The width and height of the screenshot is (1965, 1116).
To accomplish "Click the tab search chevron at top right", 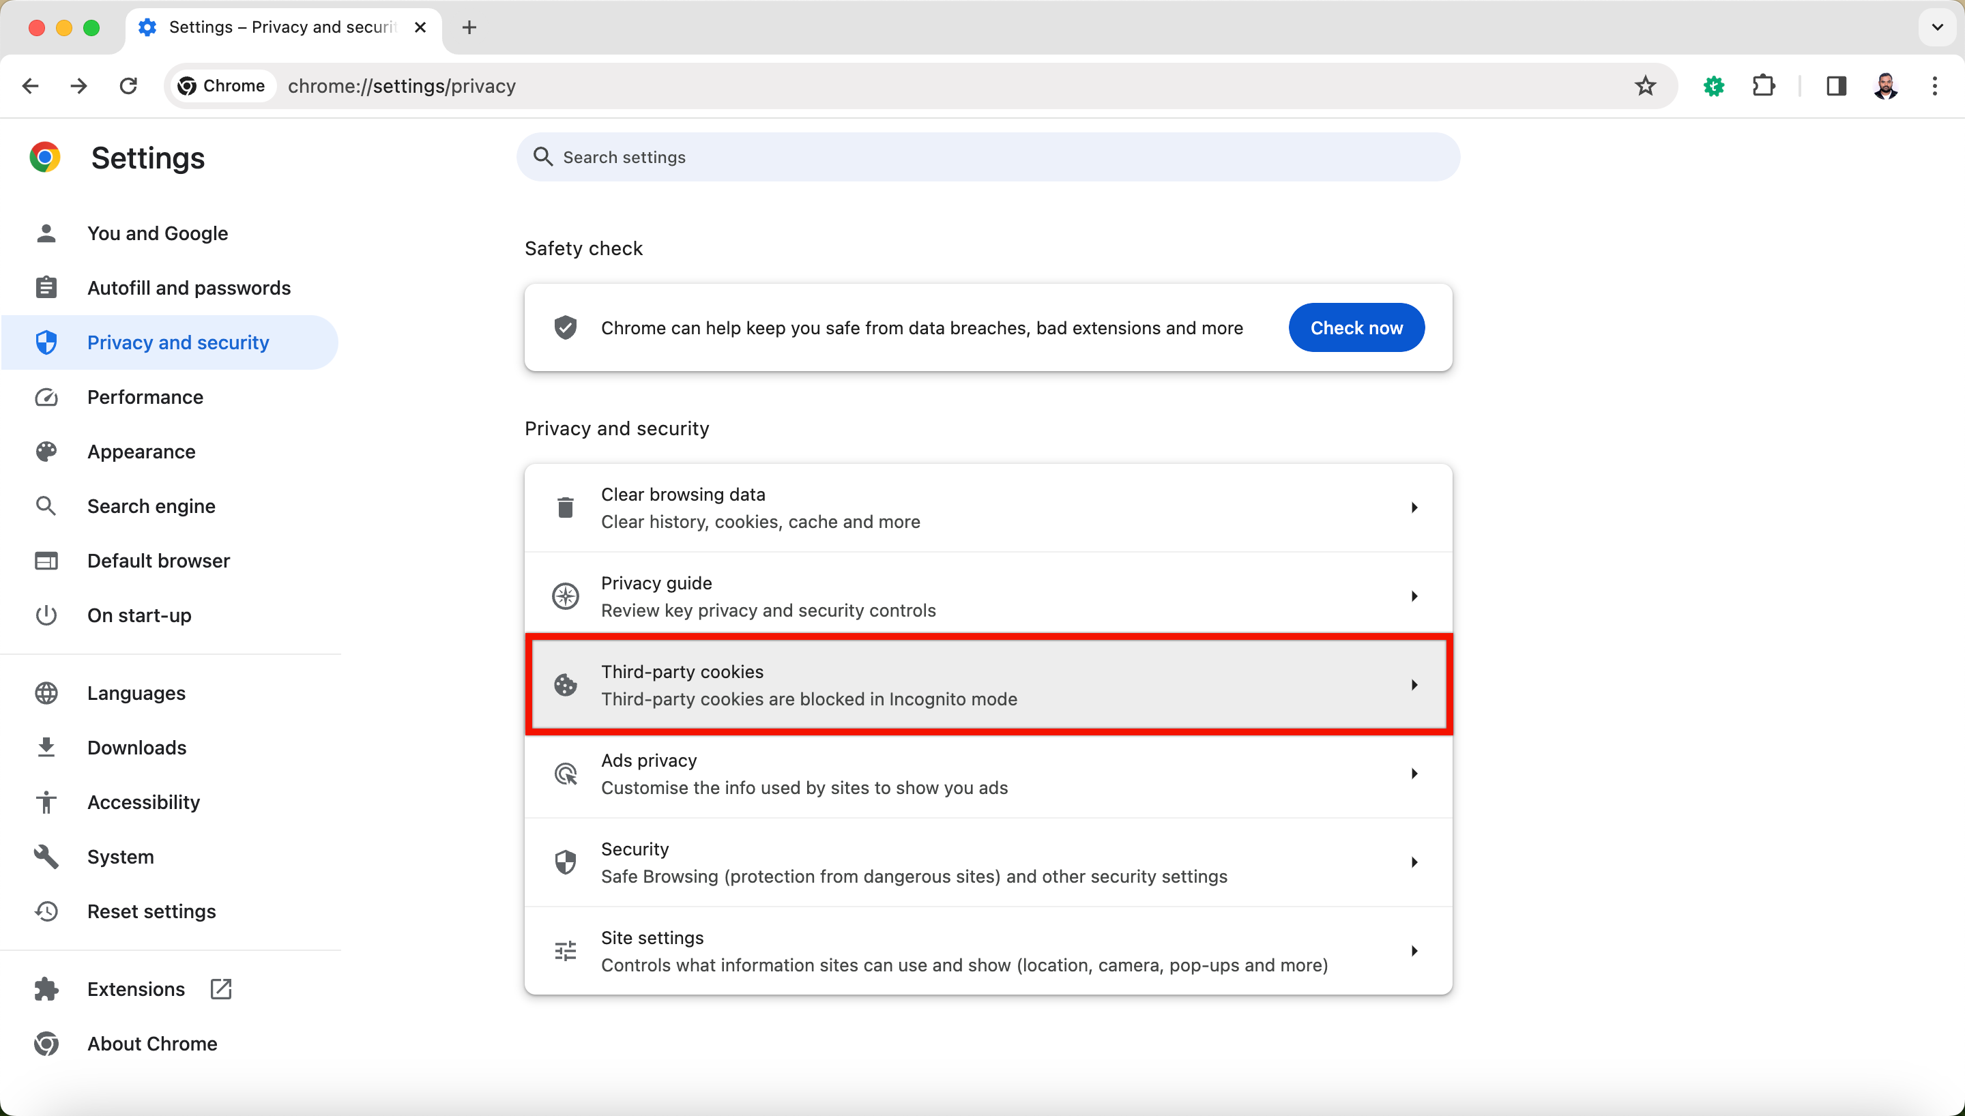I will click(x=1936, y=27).
